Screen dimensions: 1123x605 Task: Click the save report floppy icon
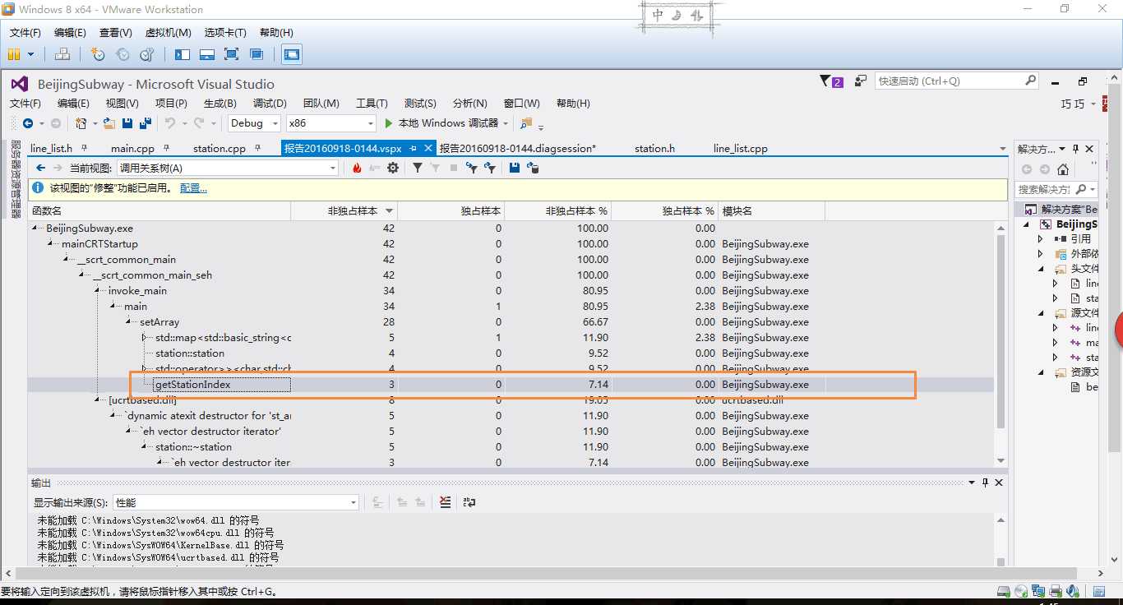pos(515,168)
